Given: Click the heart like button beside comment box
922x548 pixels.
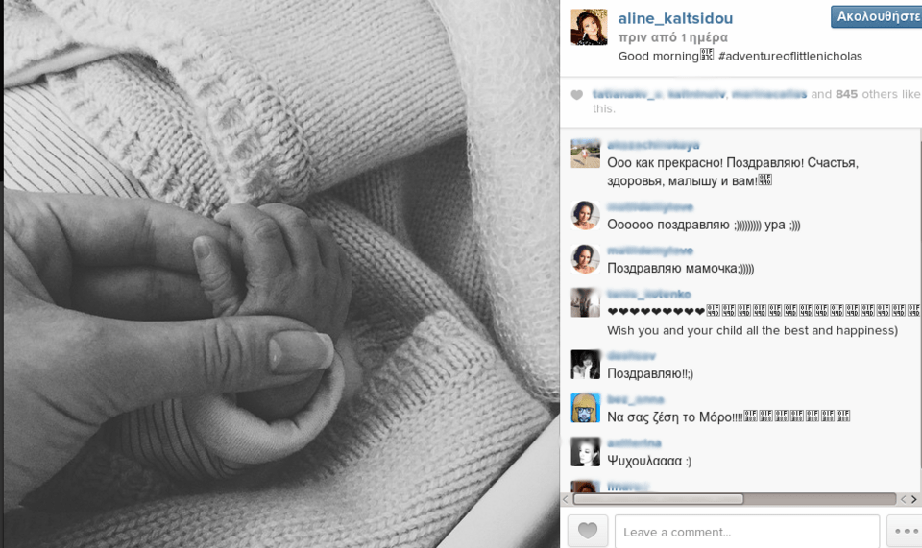Looking at the screenshot, I should point(588,531).
